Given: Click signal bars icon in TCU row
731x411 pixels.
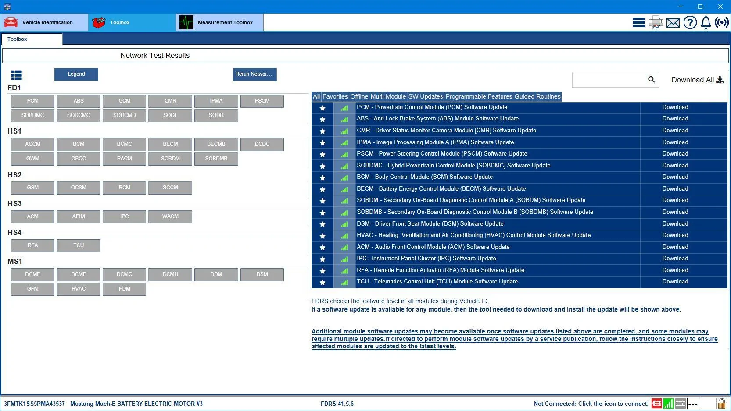Looking at the screenshot, I should point(344,282).
